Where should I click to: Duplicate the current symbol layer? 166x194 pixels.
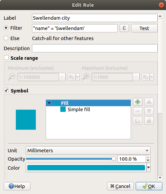(138, 121)
